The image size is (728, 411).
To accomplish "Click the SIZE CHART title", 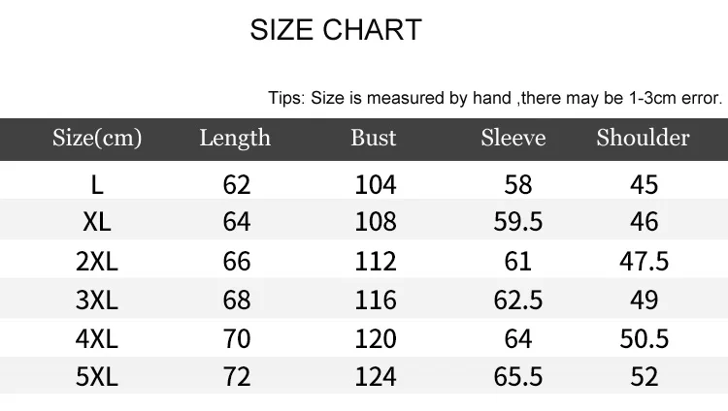I will [336, 30].
